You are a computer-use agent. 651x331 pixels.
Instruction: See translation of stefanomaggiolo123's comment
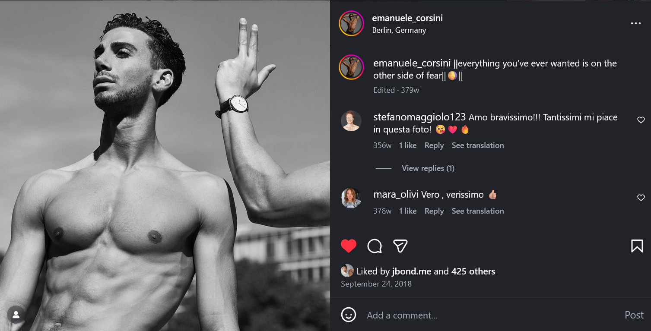click(x=477, y=145)
